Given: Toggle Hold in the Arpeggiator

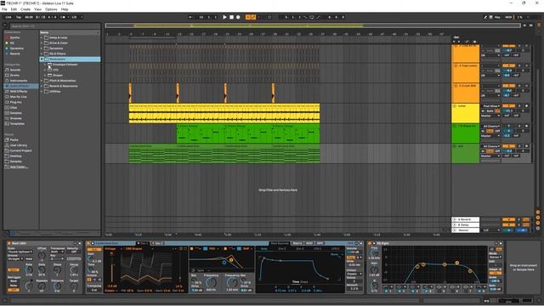Looking at the screenshot, I should [x=28, y=258].
